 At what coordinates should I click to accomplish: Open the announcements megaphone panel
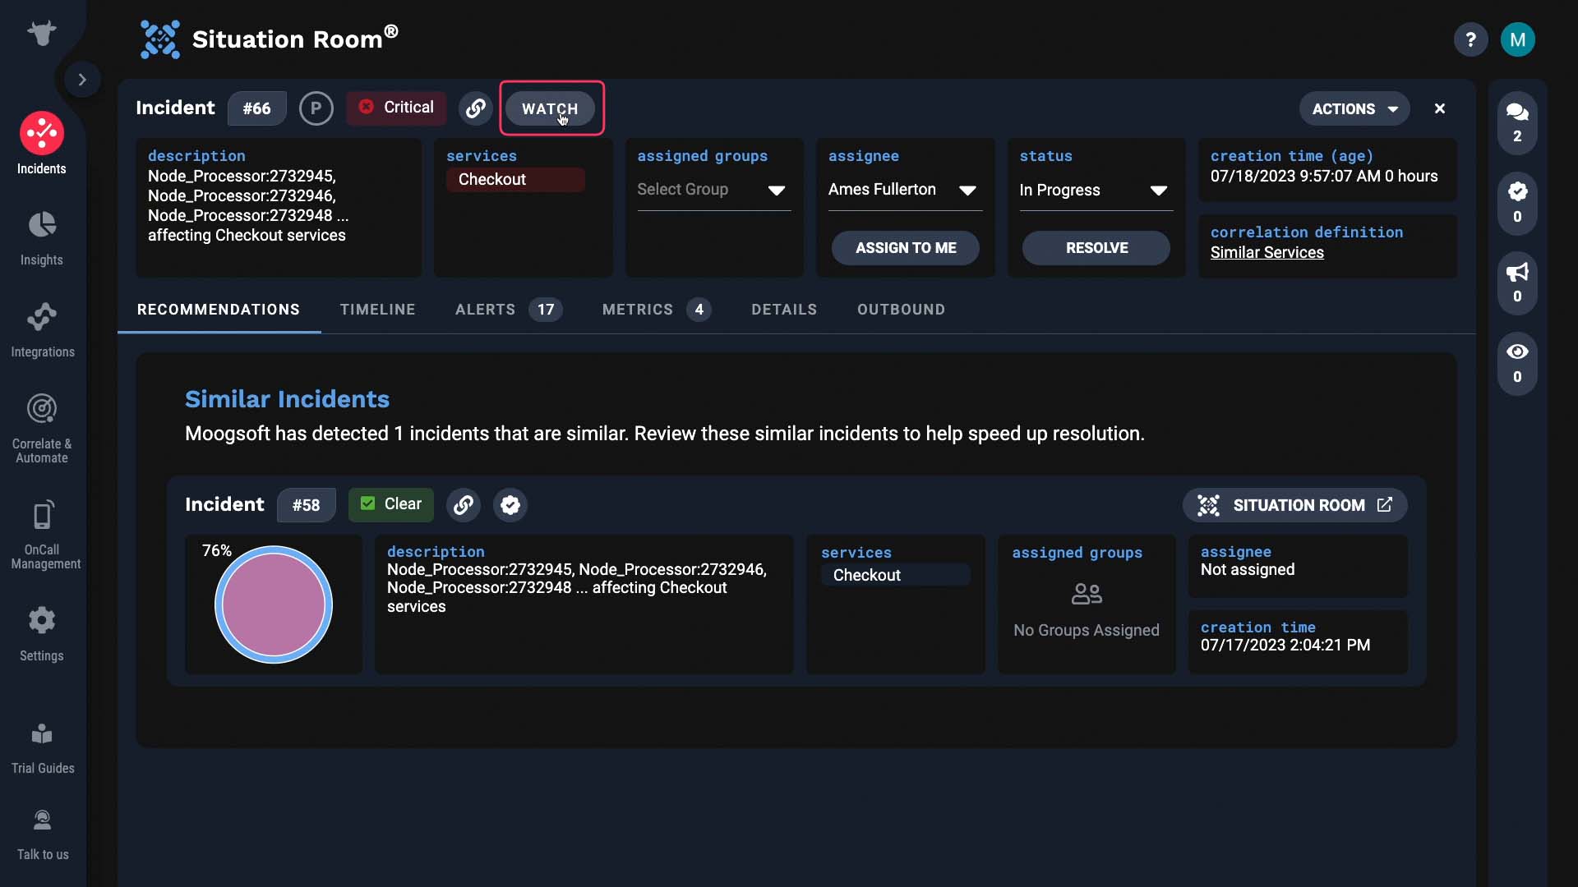tap(1517, 283)
